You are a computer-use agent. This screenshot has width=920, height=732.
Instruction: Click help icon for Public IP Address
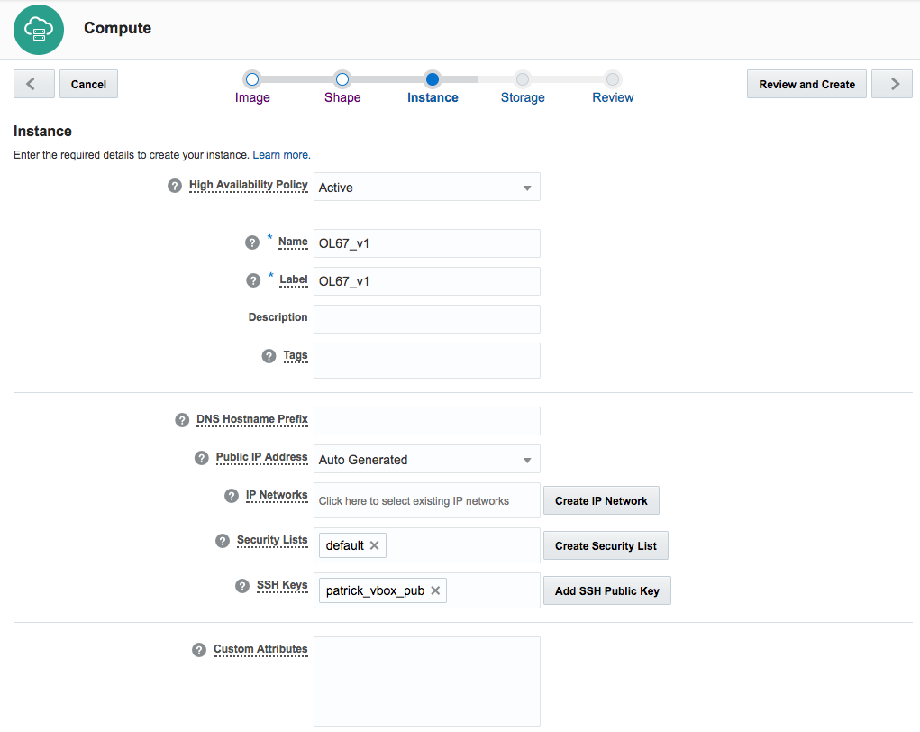click(202, 458)
